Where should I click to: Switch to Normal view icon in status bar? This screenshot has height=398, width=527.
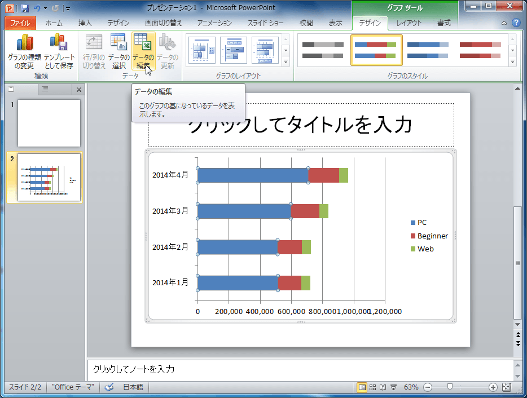tap(362, 387)
